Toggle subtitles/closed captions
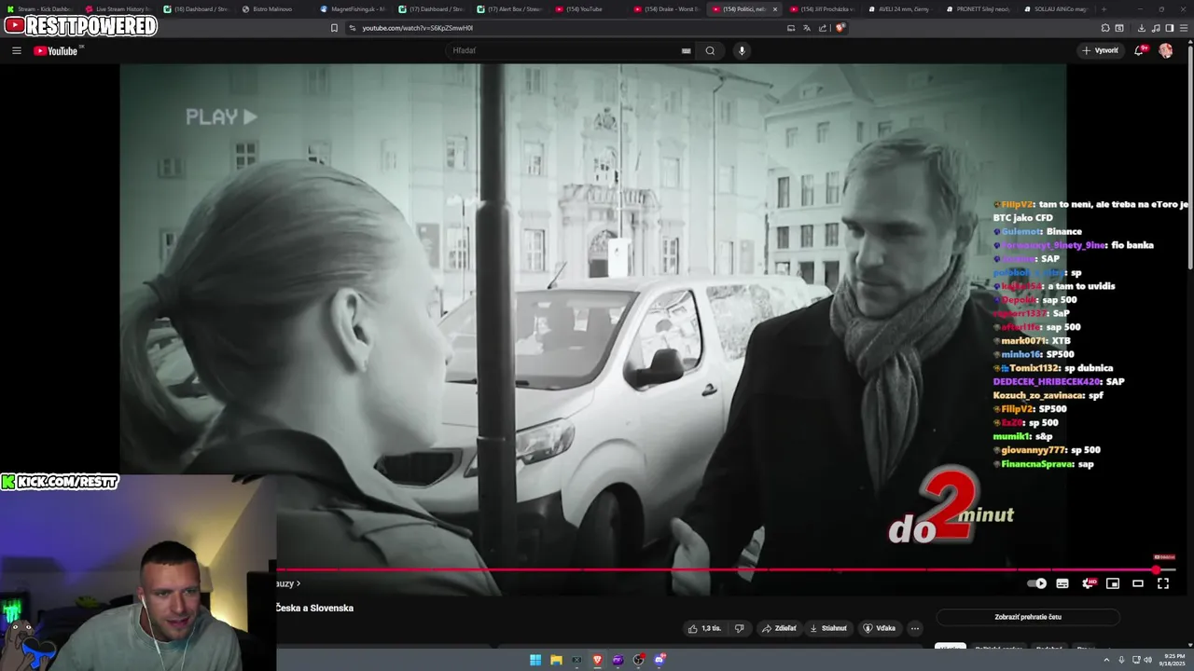Image resolution: width=1194 pixels, height=671 pixels. (1062, 583)
